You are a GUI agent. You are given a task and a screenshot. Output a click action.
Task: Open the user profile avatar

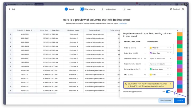coord(186,5)
